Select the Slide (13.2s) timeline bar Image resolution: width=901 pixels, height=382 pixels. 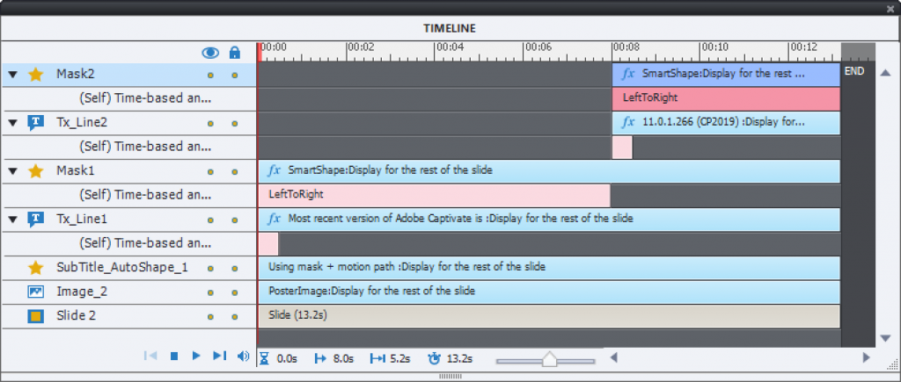point(547,315)
